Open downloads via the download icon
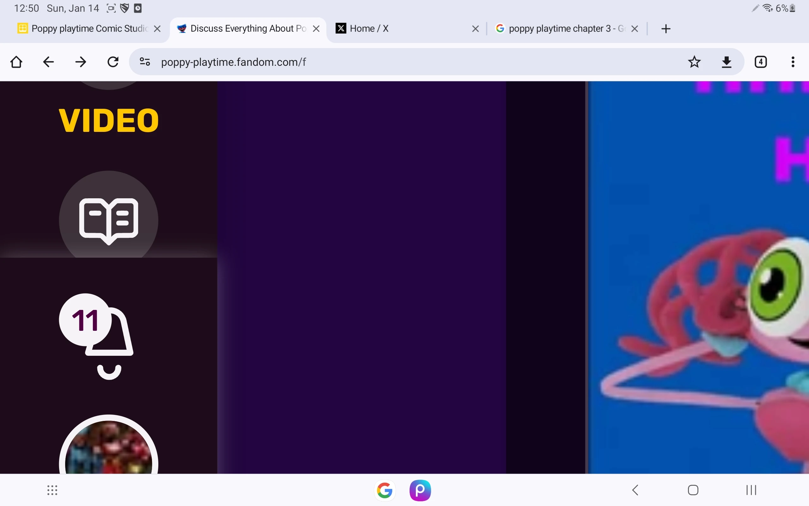 [x=727, y=62]
